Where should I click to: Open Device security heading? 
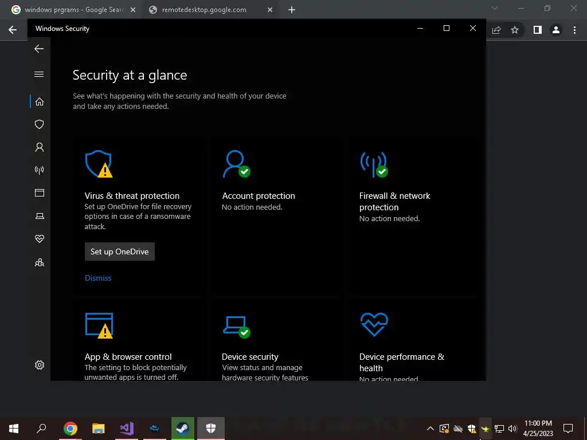coord(250,356)
